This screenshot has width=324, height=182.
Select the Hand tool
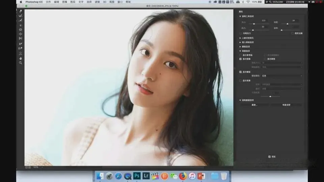21,58
